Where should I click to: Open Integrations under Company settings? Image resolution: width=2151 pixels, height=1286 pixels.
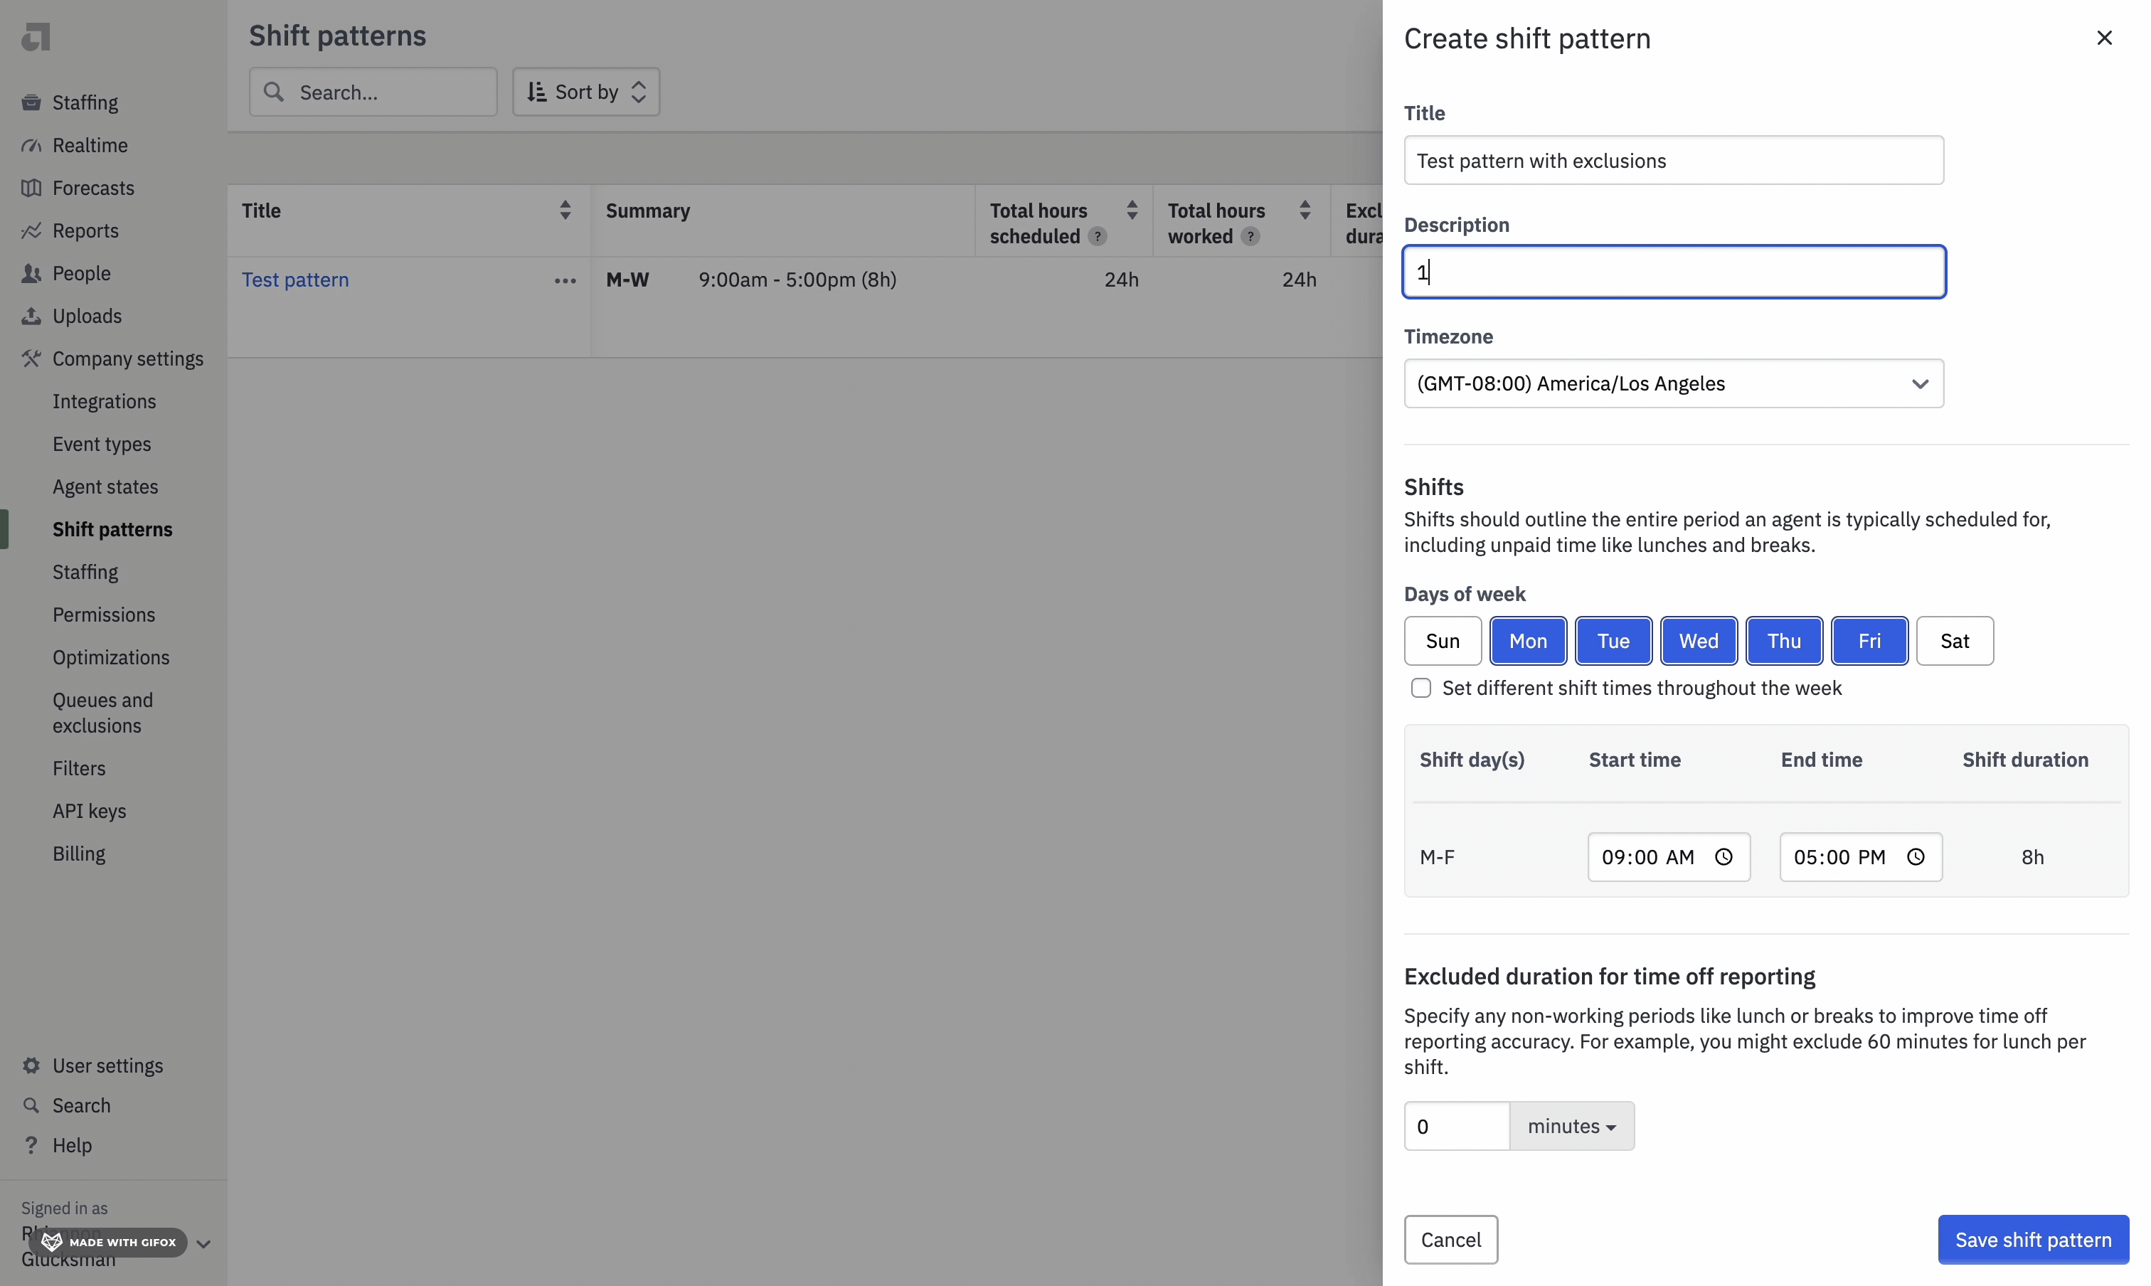click(104, 401)
